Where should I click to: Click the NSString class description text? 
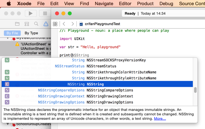(99, 114)
